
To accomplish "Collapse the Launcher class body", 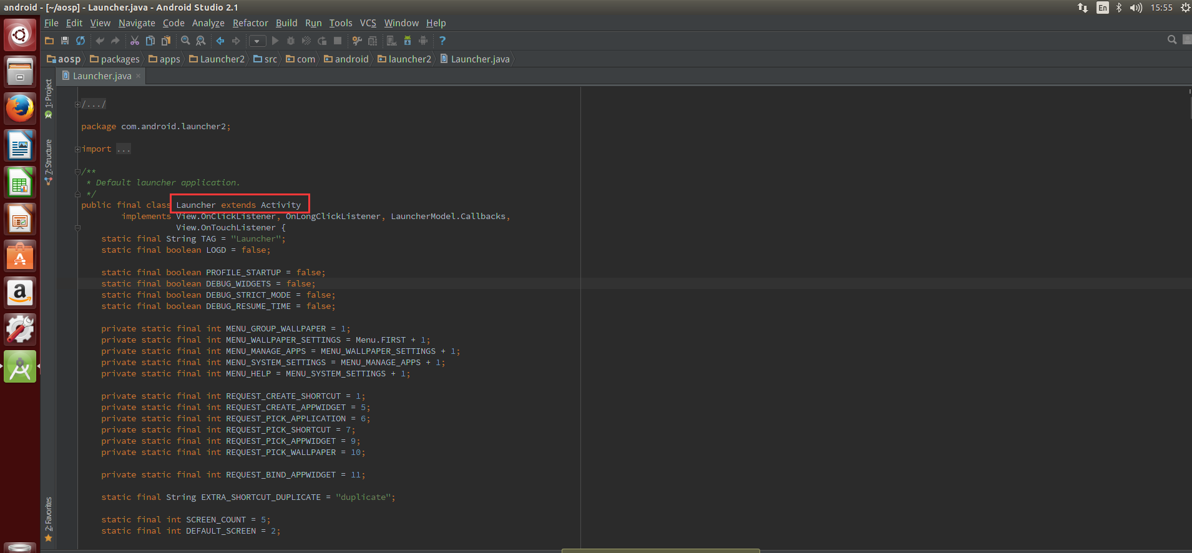I will click(x=77, y=228).
